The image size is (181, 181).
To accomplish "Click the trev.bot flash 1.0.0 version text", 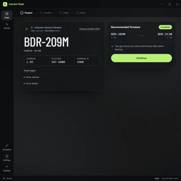I will [x=170, y=178].
